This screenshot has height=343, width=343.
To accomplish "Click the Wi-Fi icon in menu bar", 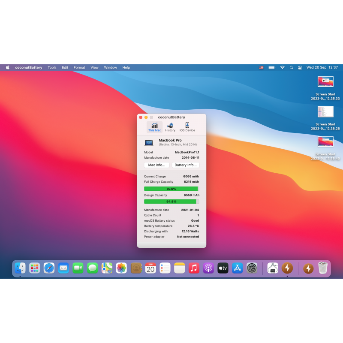I will pyautogui.click(x=282, y=68).
